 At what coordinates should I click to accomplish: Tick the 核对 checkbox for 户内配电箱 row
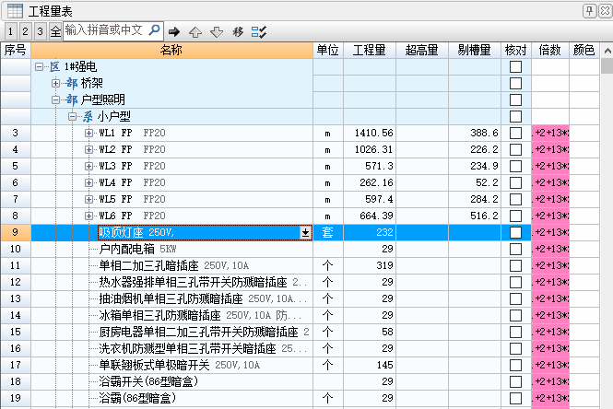515,250
